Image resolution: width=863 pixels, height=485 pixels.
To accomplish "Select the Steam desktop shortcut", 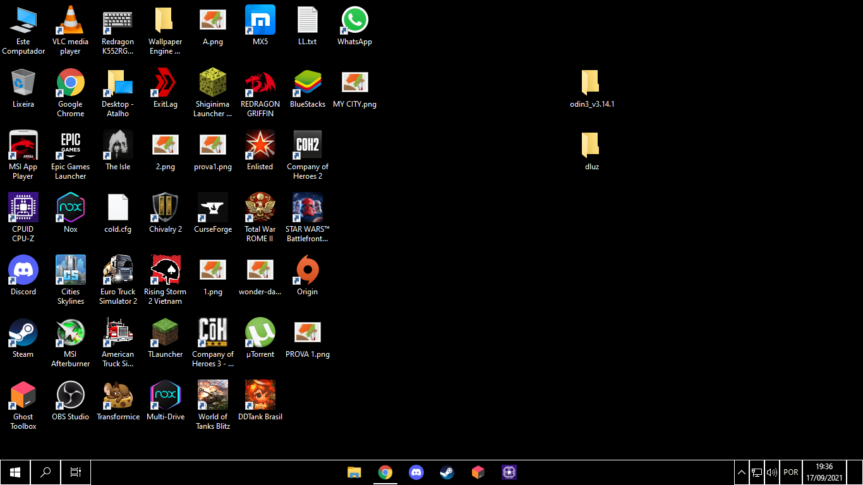I will [23, 338].
